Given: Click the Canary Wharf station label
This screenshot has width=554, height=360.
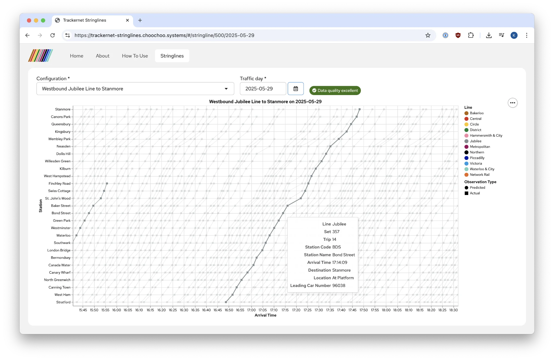Looking at the screenshot, I should [x=60, y=272].
